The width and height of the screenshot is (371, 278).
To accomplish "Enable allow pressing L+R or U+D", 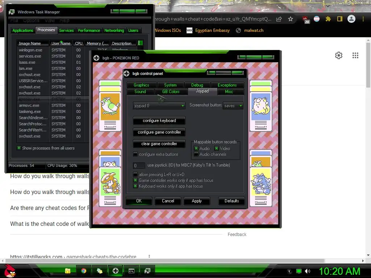I will click(136, 174).
